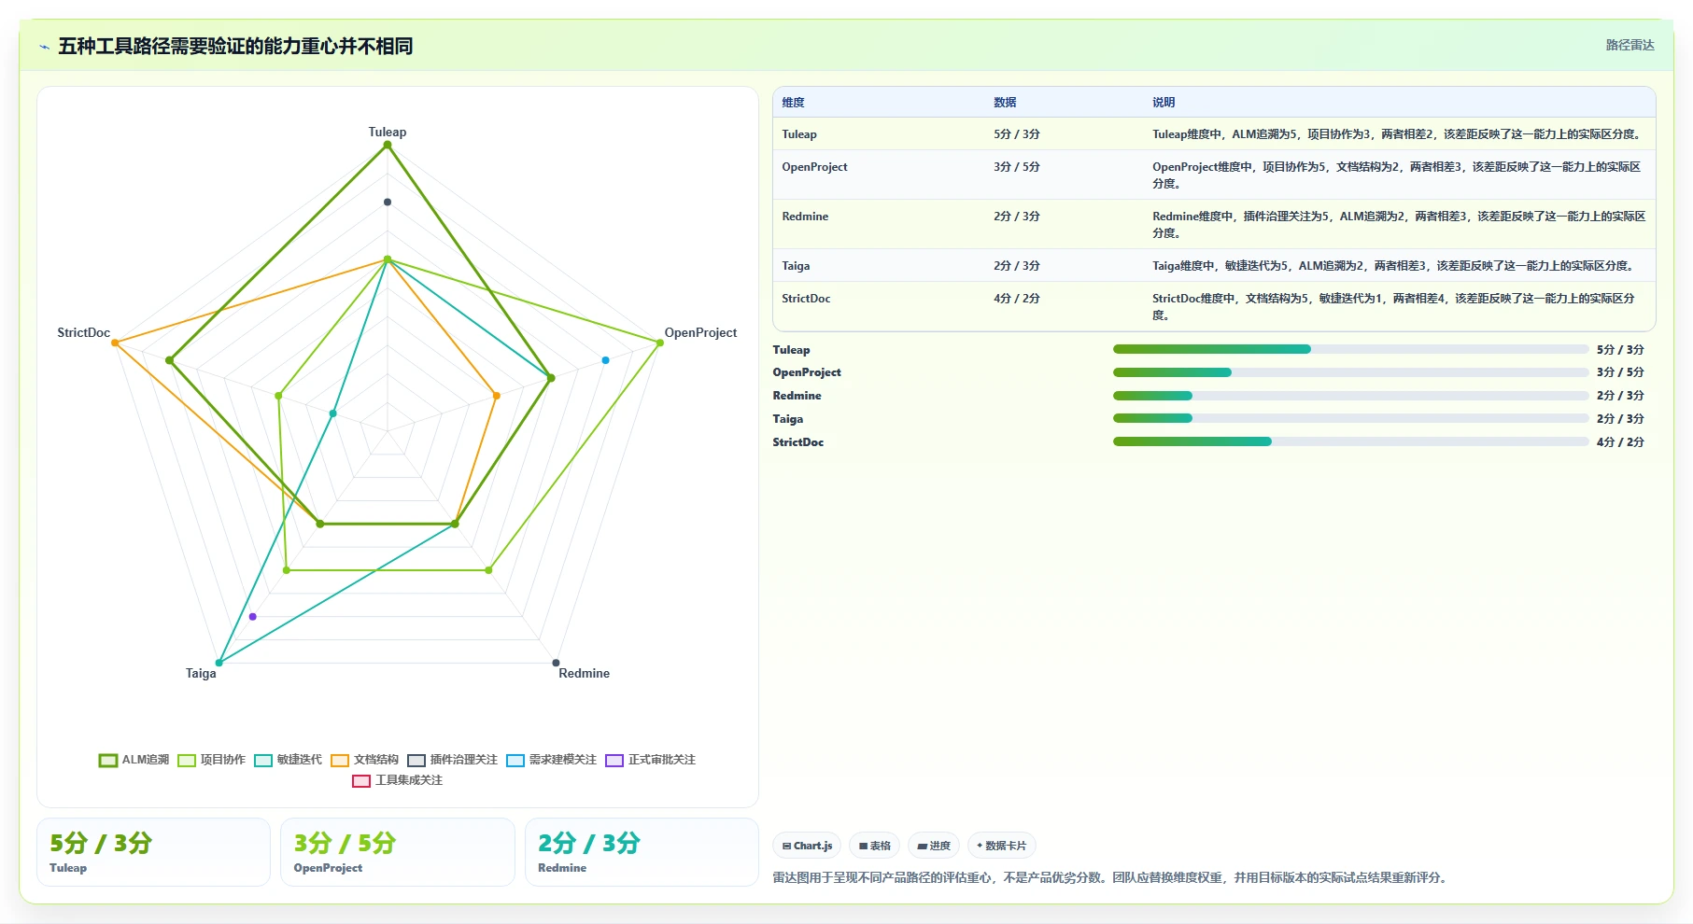Click the Chart.js tag chip

click(x=807, y=846)
